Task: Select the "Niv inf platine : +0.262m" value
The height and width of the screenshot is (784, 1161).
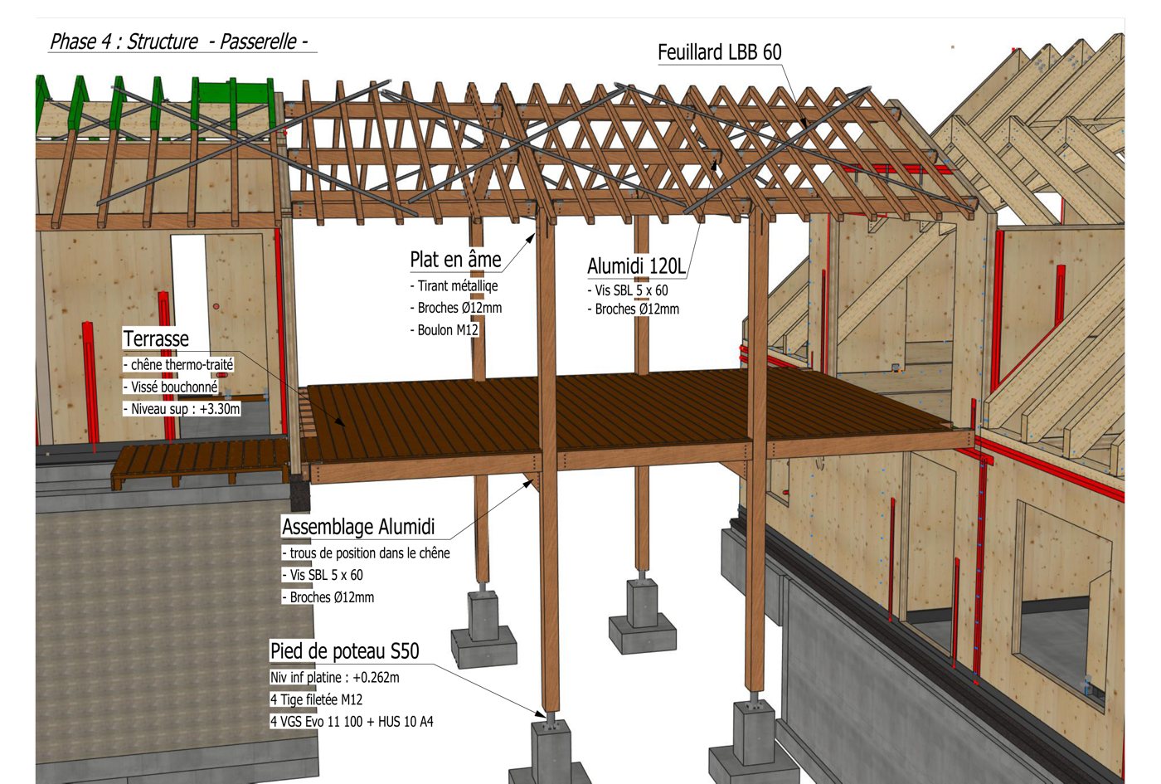Action: pyautogui.click(x=335, y=678)
